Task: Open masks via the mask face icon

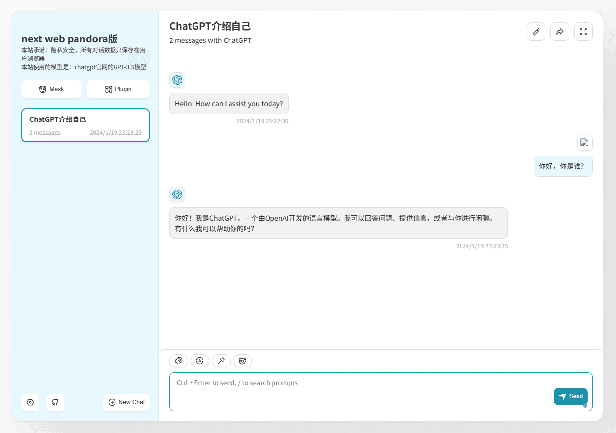Action: pos(242,361)
